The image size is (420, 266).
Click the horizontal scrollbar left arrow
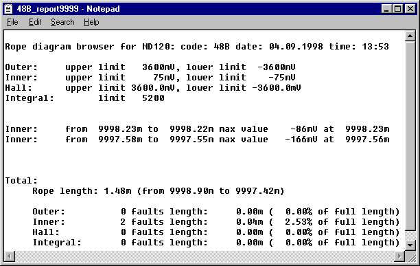(x=10, y=256)
